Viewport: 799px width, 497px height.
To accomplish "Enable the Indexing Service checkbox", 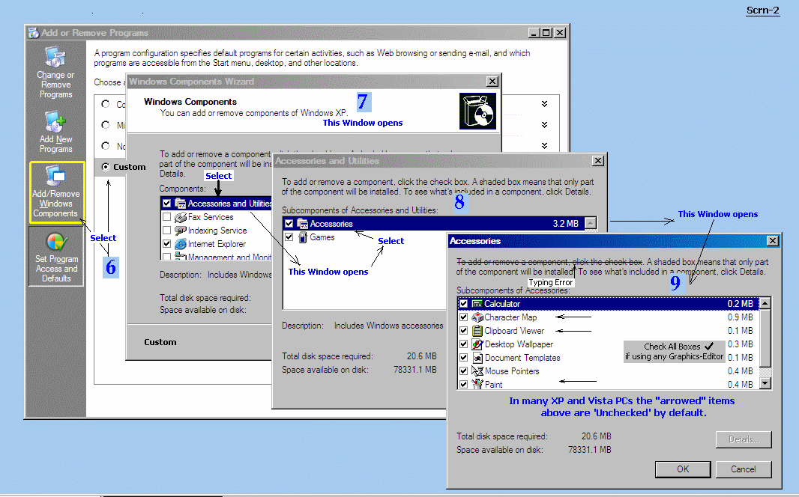I will point(166,231).
